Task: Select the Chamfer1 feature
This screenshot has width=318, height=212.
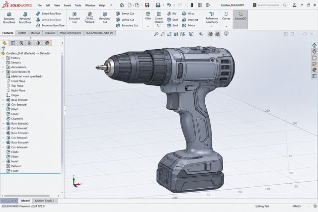Action: (15, 119)
